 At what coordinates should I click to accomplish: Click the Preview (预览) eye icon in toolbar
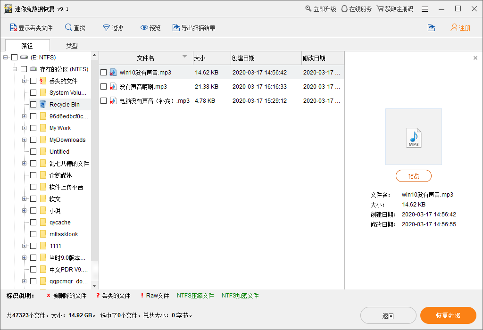[x=144, y=27]
